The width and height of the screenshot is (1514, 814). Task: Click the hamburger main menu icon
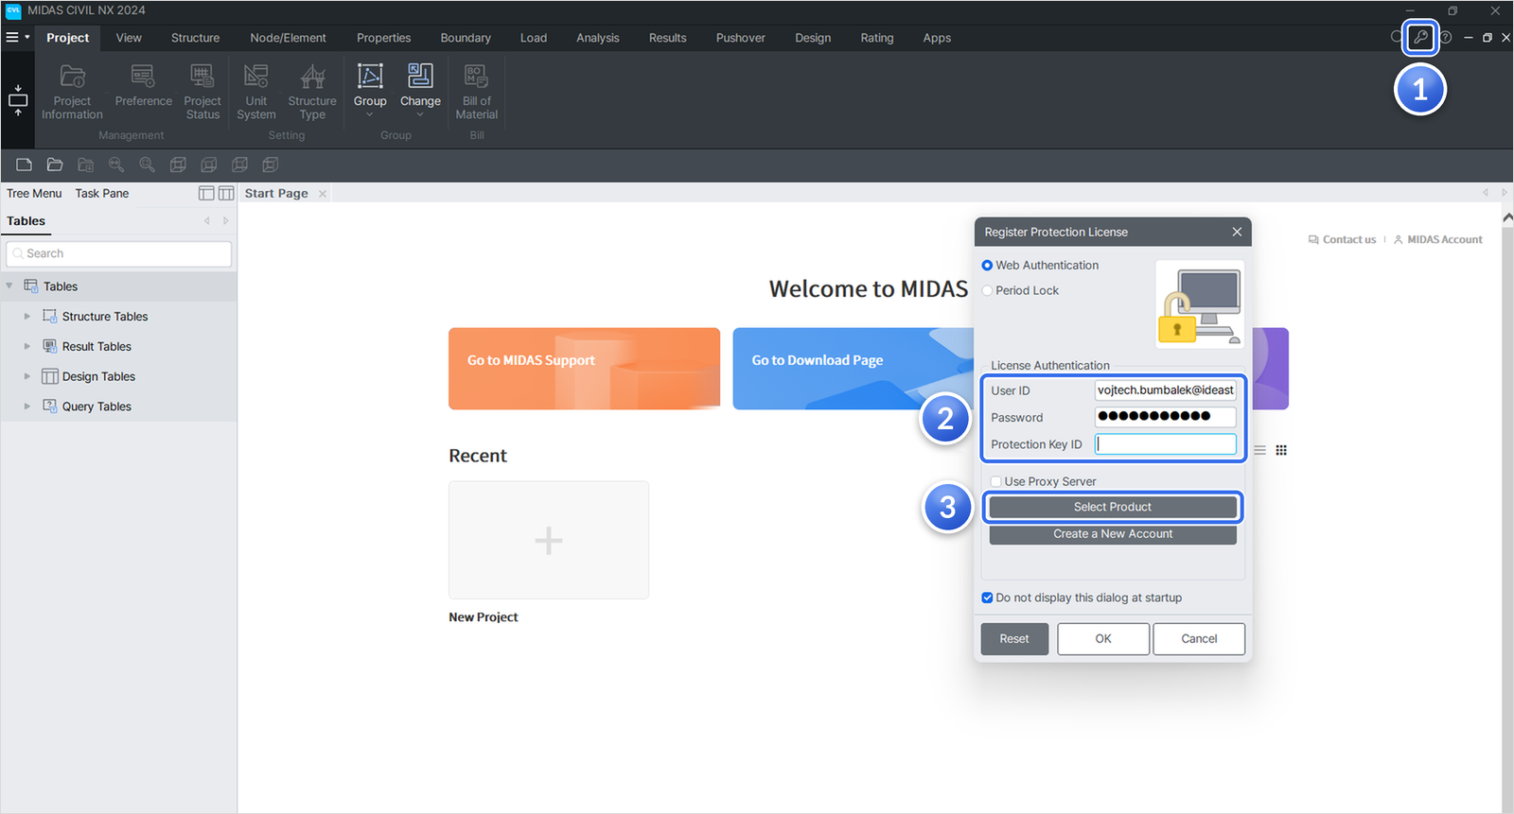[x=12, y=38]
